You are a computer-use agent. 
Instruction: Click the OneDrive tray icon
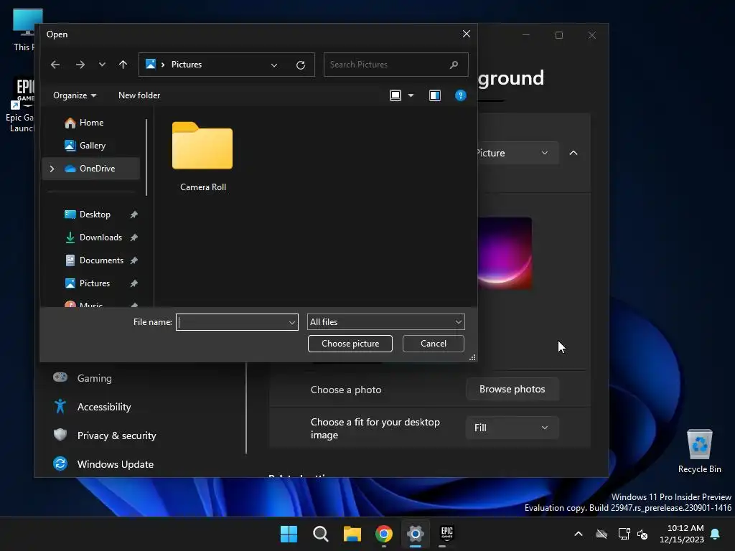tap(601, 534)
